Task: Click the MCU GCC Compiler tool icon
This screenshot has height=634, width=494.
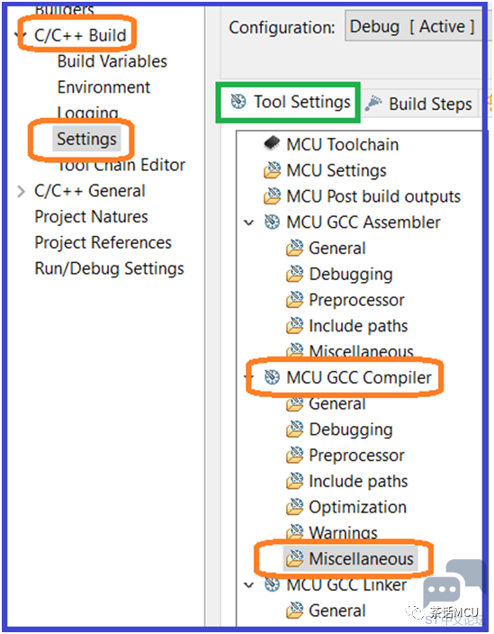Action: (x=272, y=376)
